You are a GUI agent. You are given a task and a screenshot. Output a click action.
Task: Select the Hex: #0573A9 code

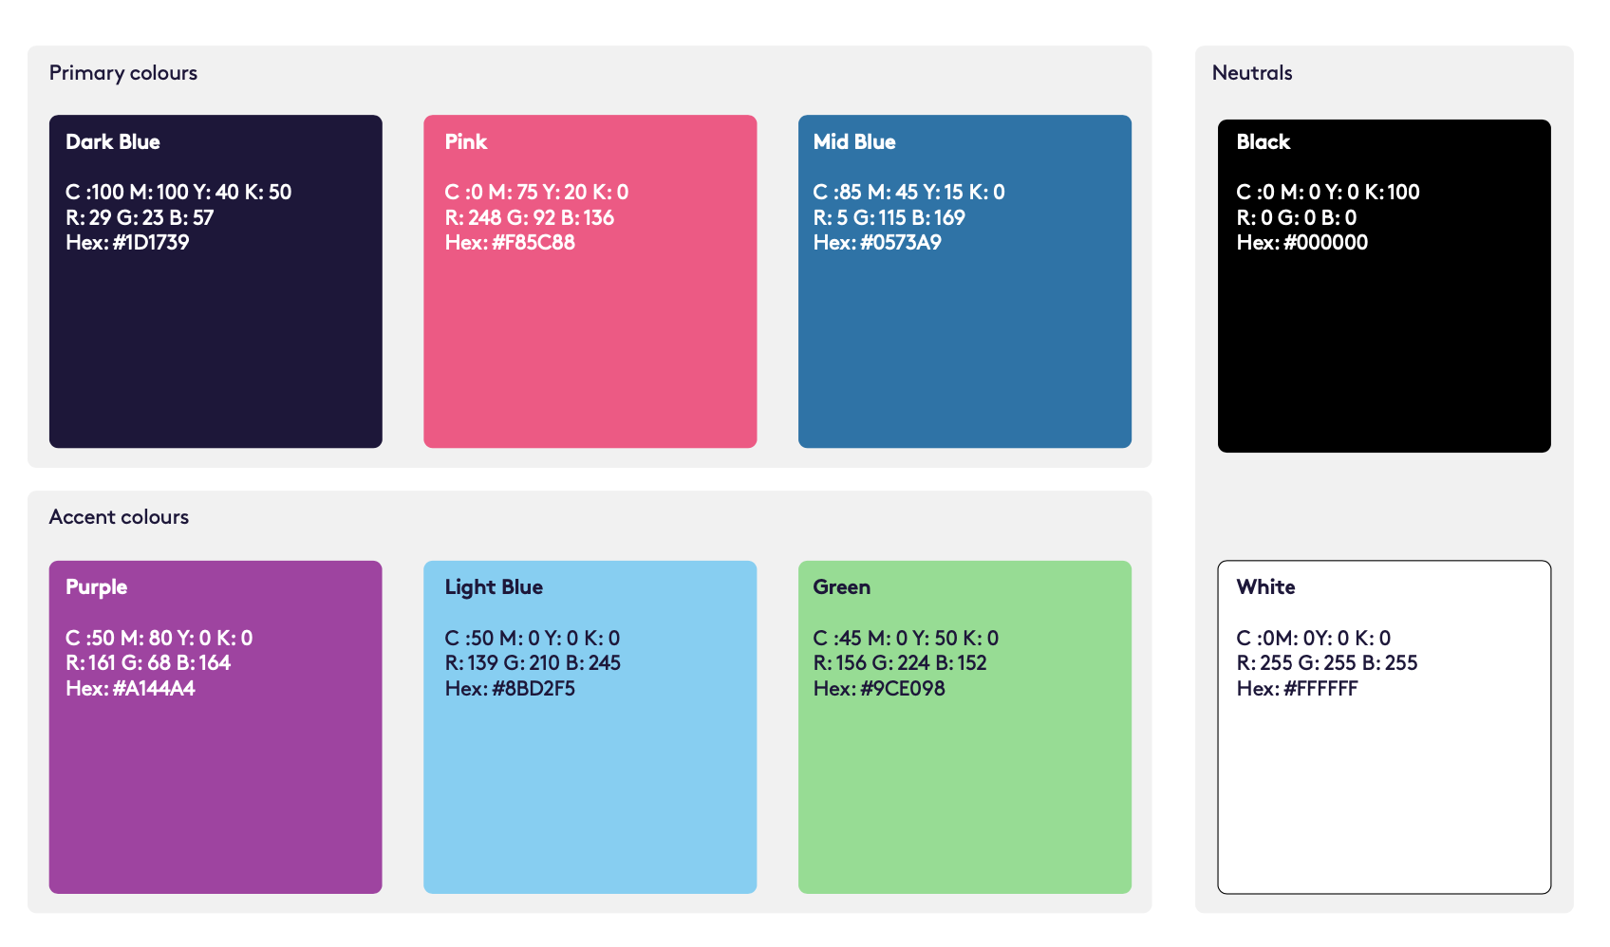pyautogui.click(x=877, y=243)
